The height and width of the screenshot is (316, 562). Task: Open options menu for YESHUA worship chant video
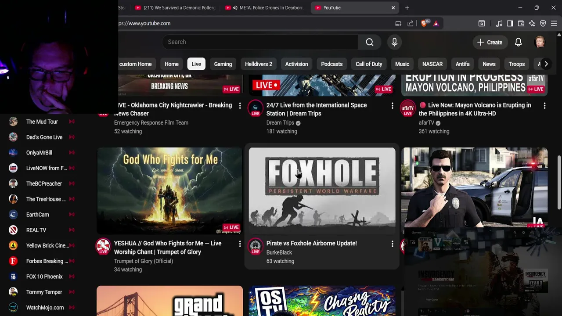pos(240,244)
